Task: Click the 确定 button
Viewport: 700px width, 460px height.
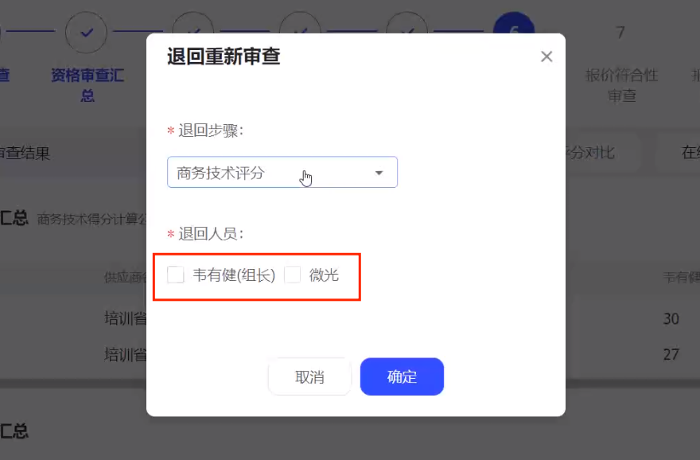Action: [x=402, y=376]
